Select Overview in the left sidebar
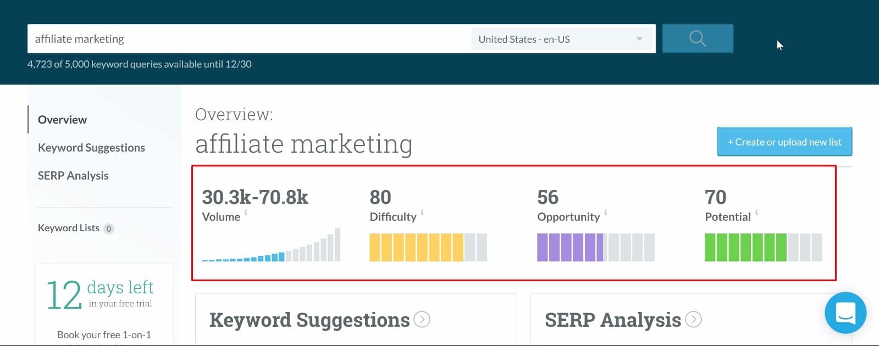 [x=62, y=120]
